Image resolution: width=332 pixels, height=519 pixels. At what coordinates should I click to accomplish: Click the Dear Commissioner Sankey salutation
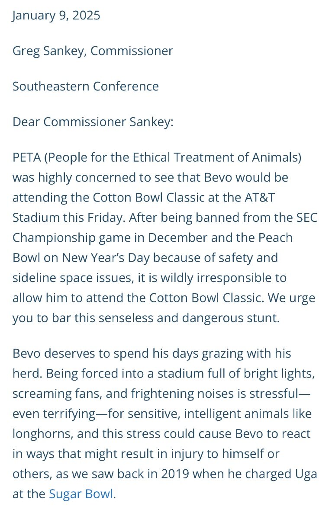pyautogui.click(x=93, y=122)
